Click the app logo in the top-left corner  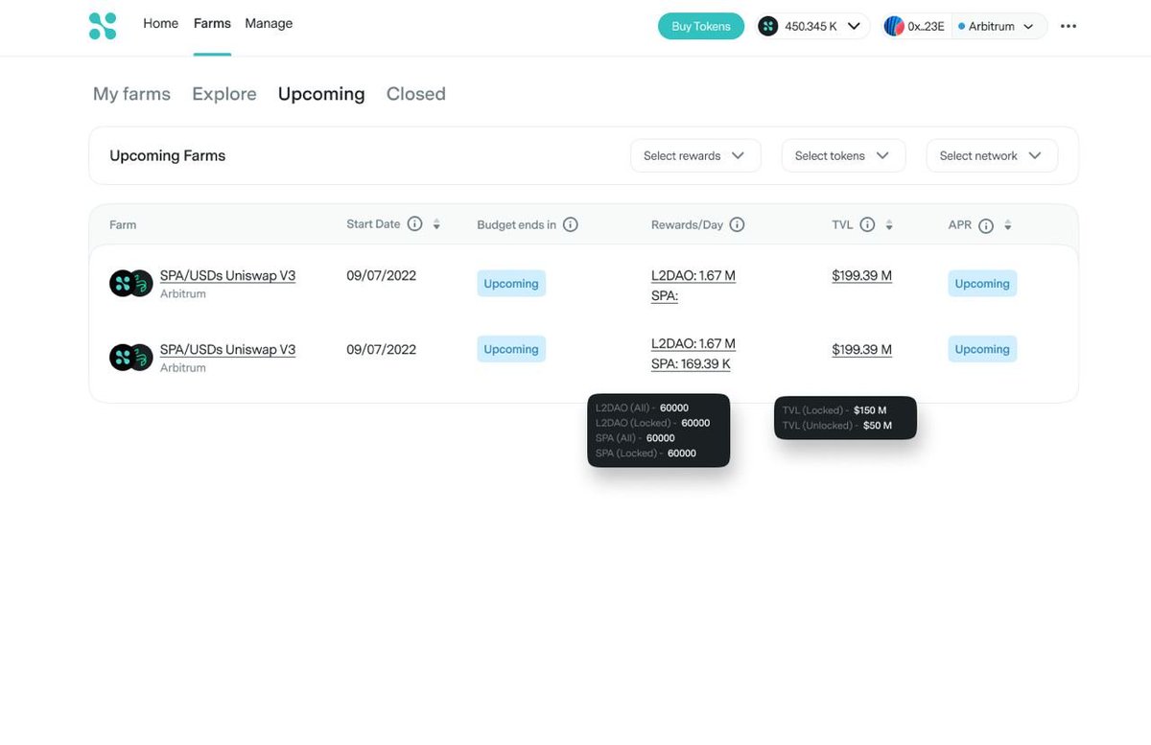tap(103, 26)
